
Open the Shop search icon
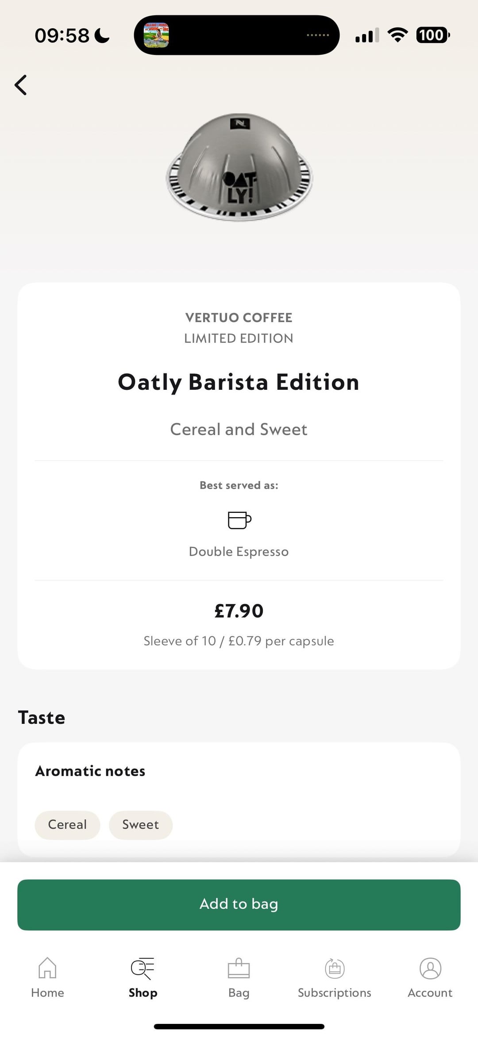[143, 968]
